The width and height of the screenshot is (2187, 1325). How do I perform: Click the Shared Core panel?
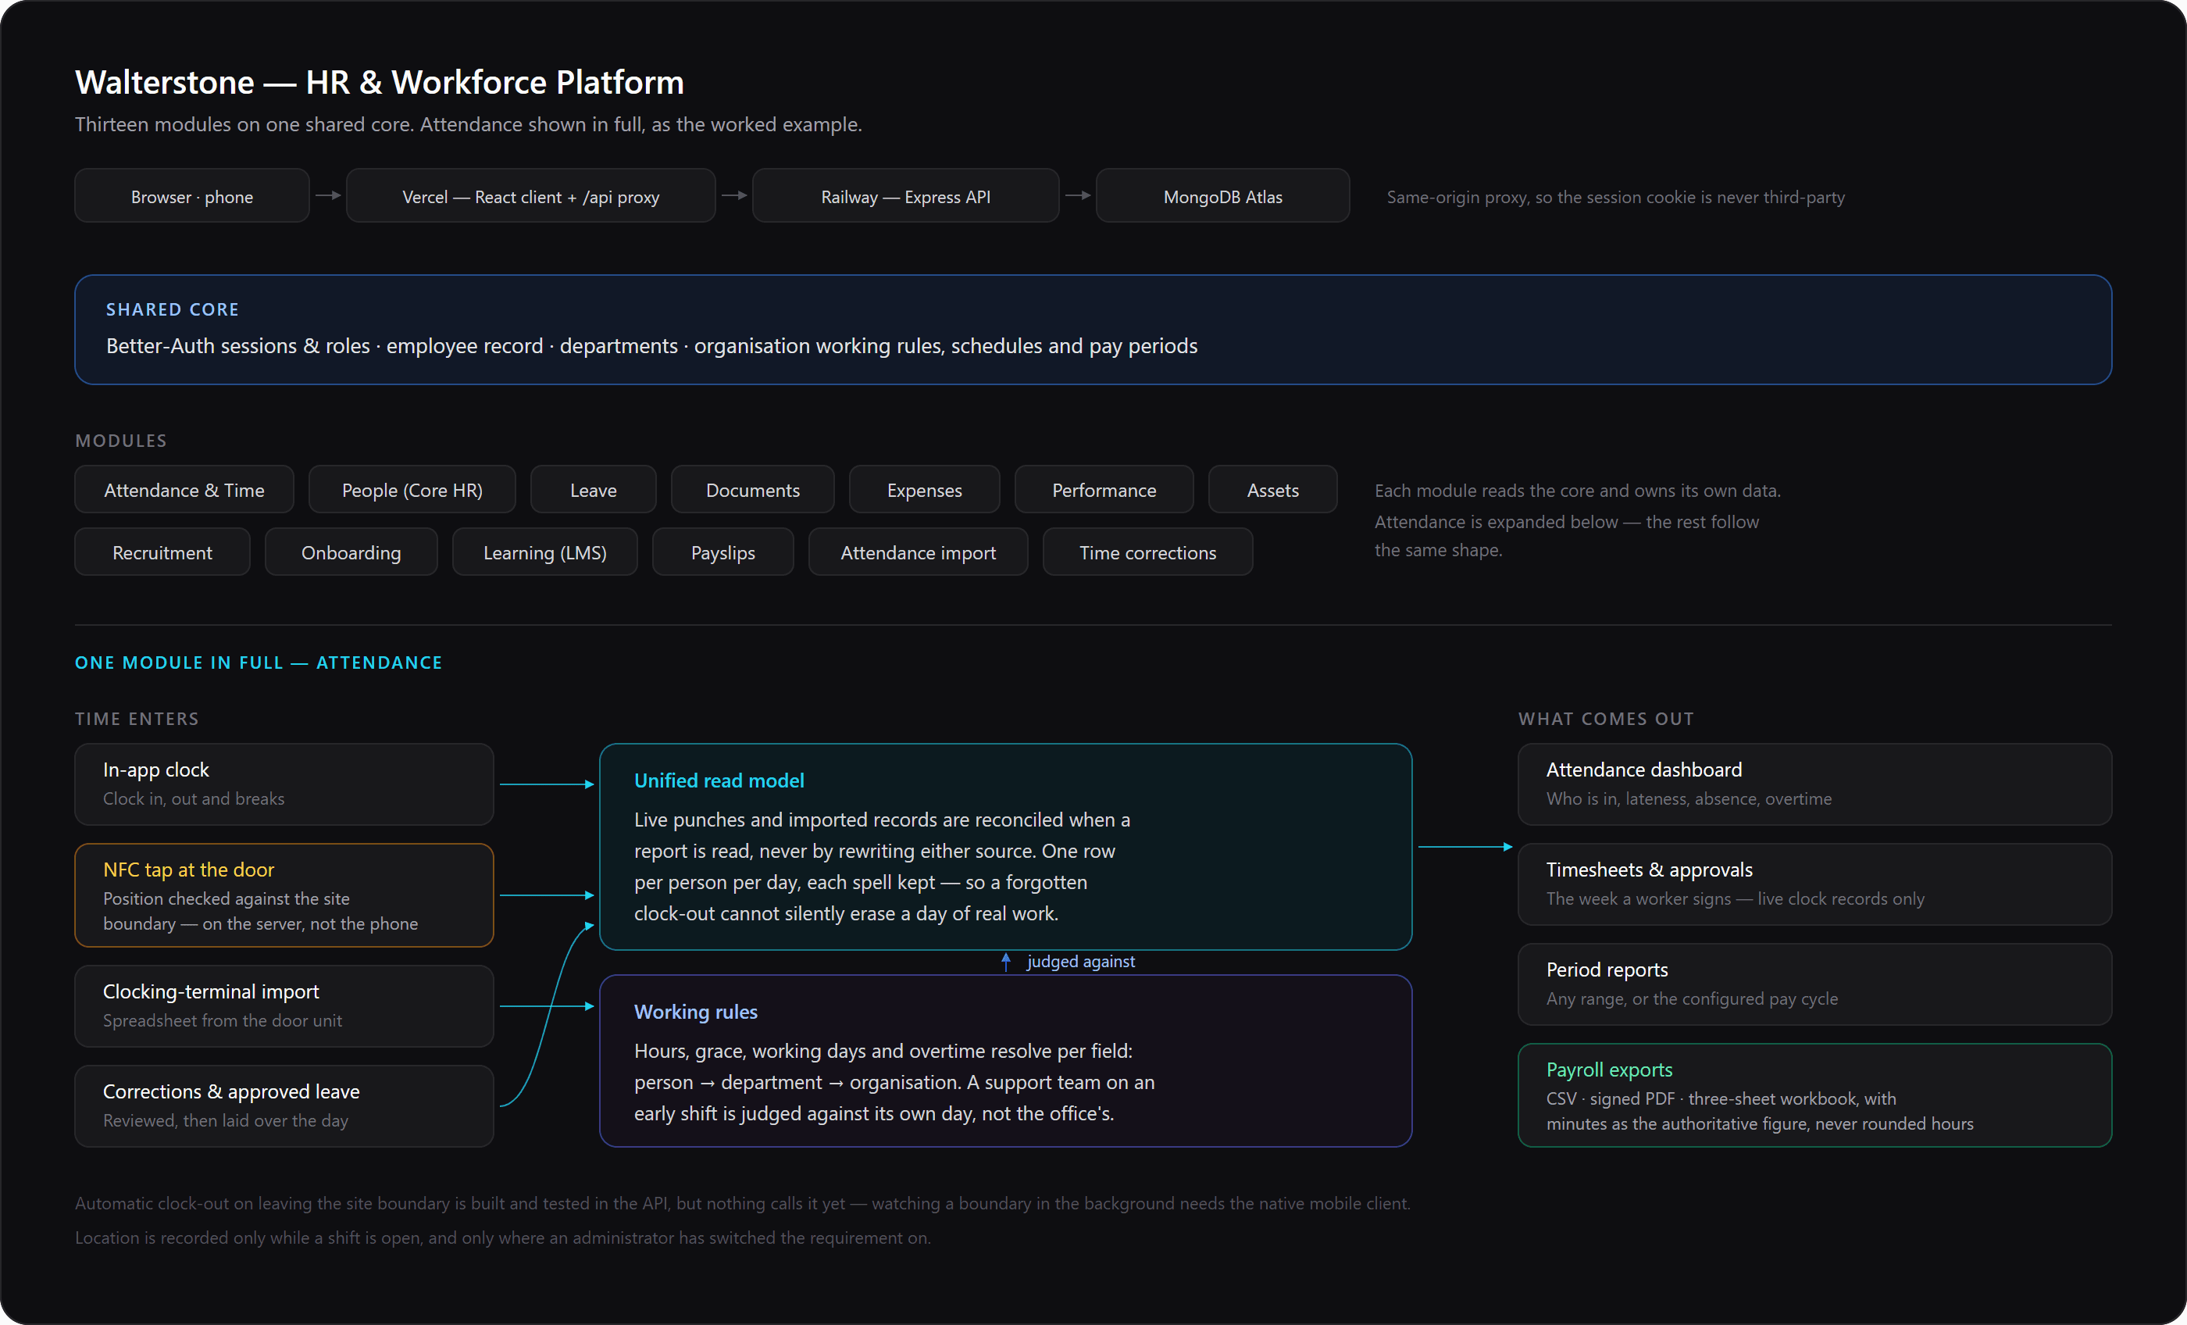pyautogui.click(x=1093, y=330)
